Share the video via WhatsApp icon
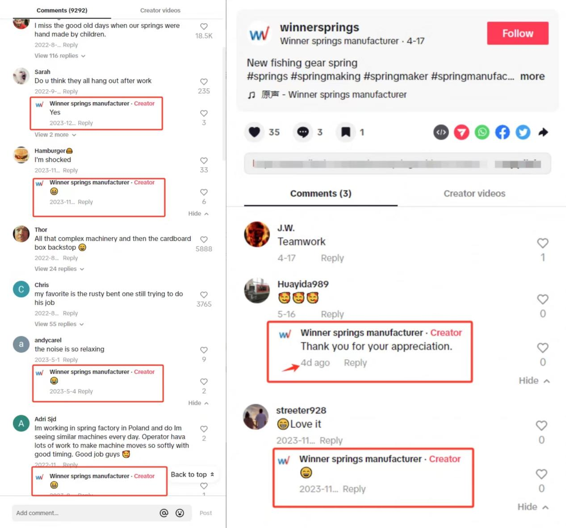 click(x=482, y=132)
